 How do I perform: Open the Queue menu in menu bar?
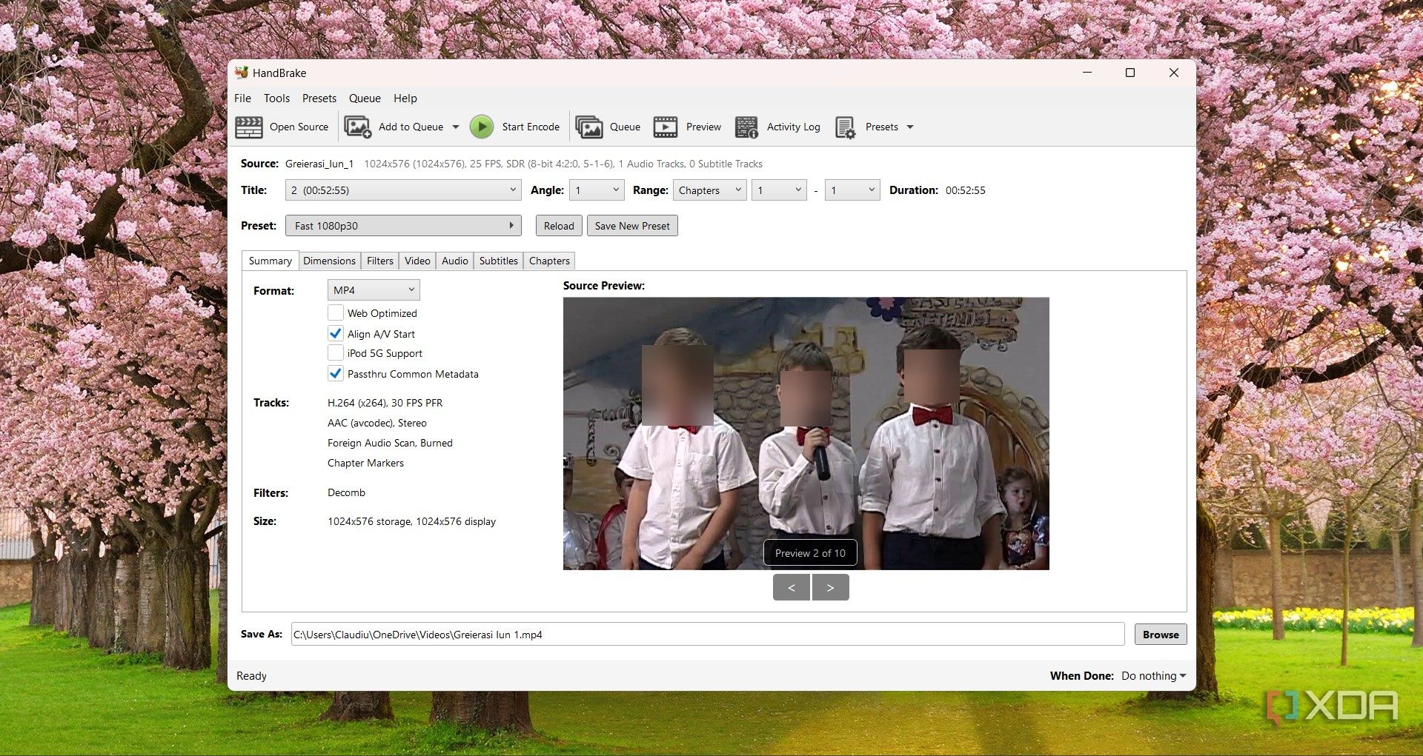365,98
